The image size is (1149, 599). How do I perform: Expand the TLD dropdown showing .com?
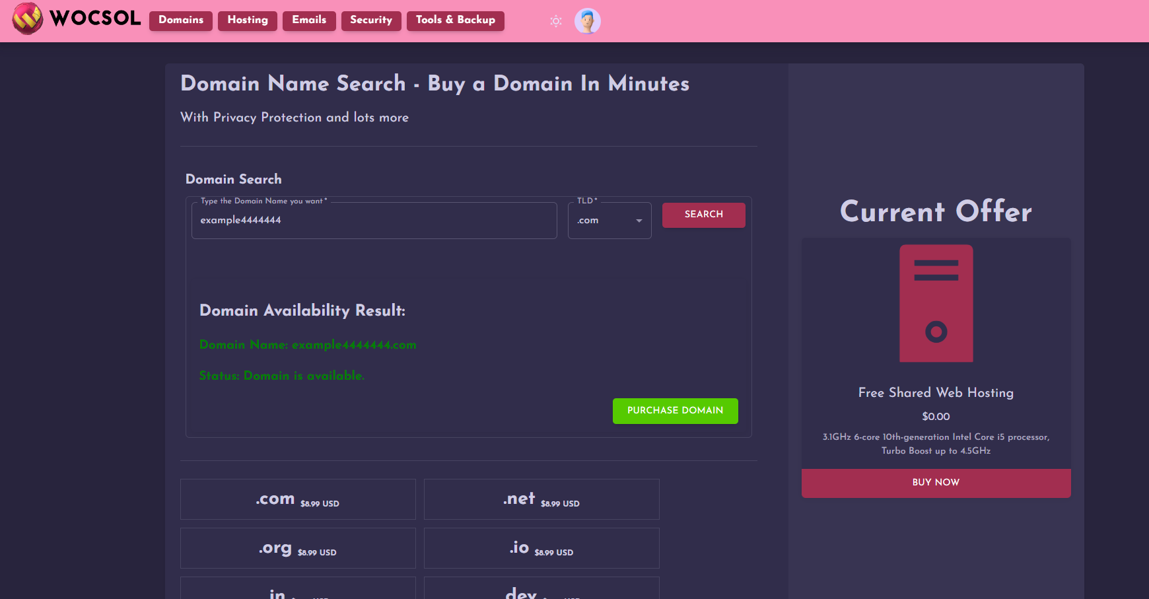click(x=602, y=221)
